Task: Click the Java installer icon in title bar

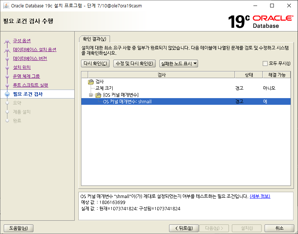Action: click(x=6, y=6)
